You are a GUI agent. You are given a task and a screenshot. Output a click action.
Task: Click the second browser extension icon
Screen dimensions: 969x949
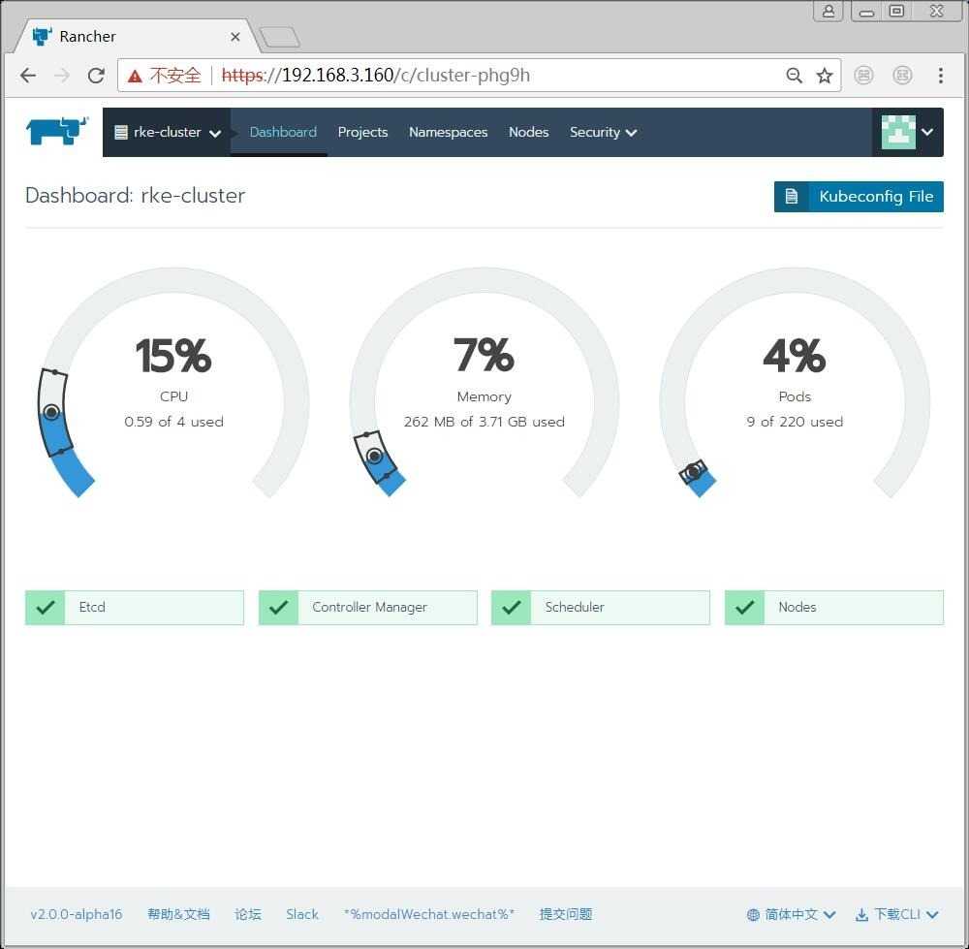tap(902, 76)
